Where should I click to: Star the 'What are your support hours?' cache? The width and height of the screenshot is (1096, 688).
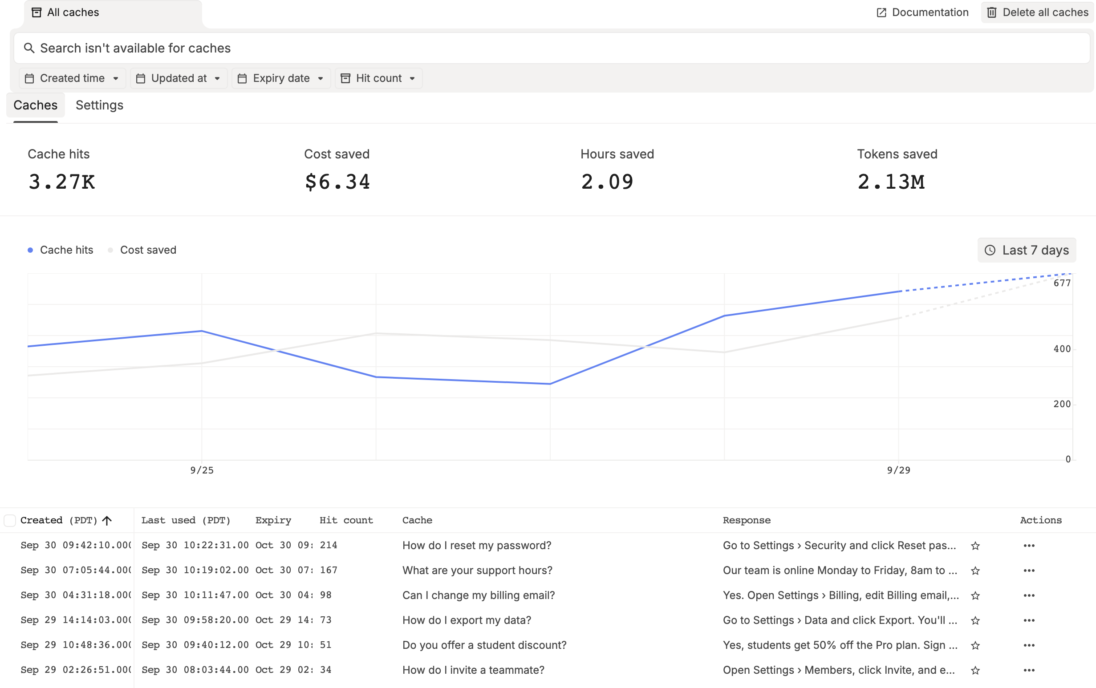(975, 571)
